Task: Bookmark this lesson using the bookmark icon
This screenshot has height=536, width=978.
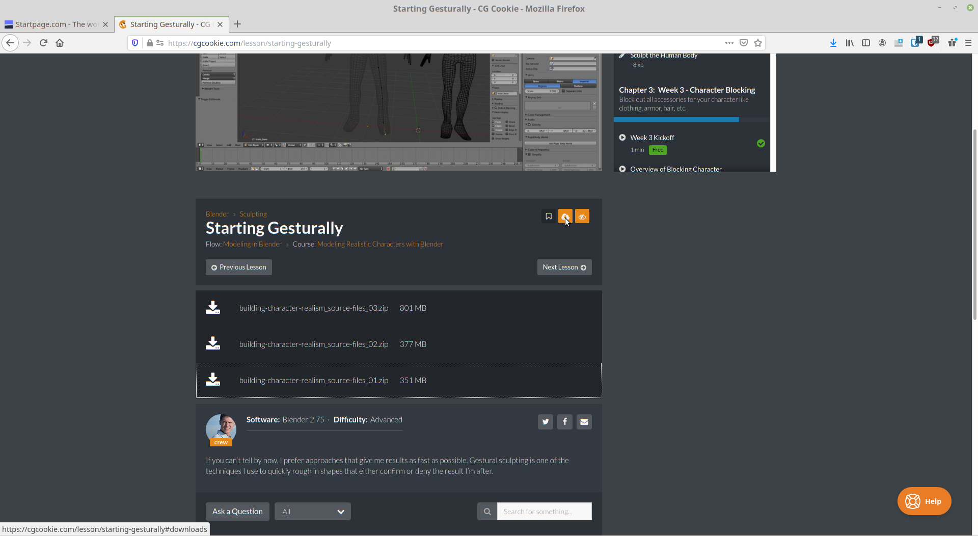Action: (549, 216)
